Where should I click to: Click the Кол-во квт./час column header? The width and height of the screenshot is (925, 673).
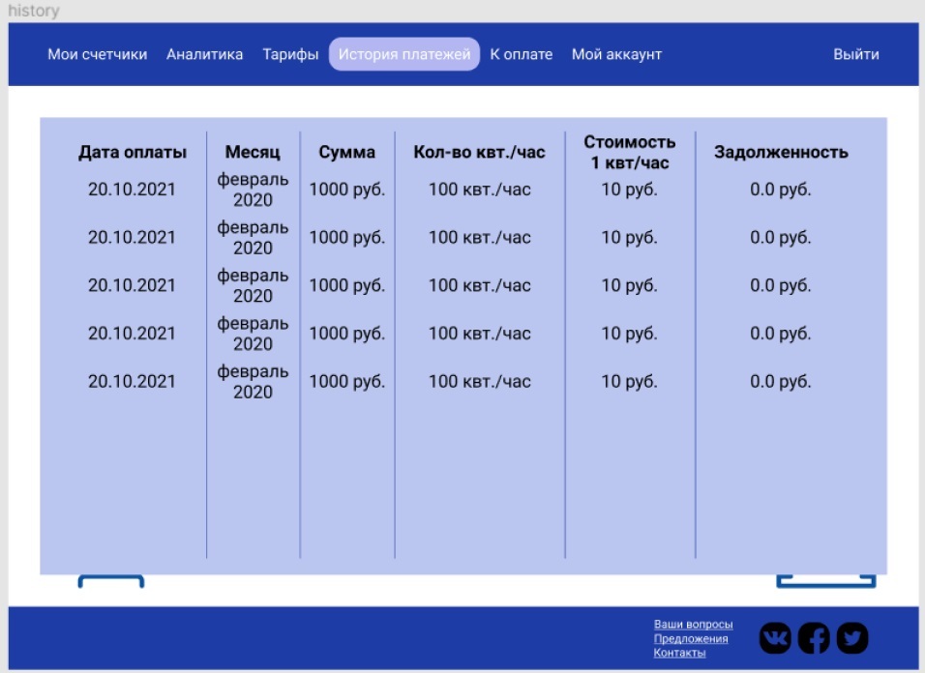coord(479,152)
